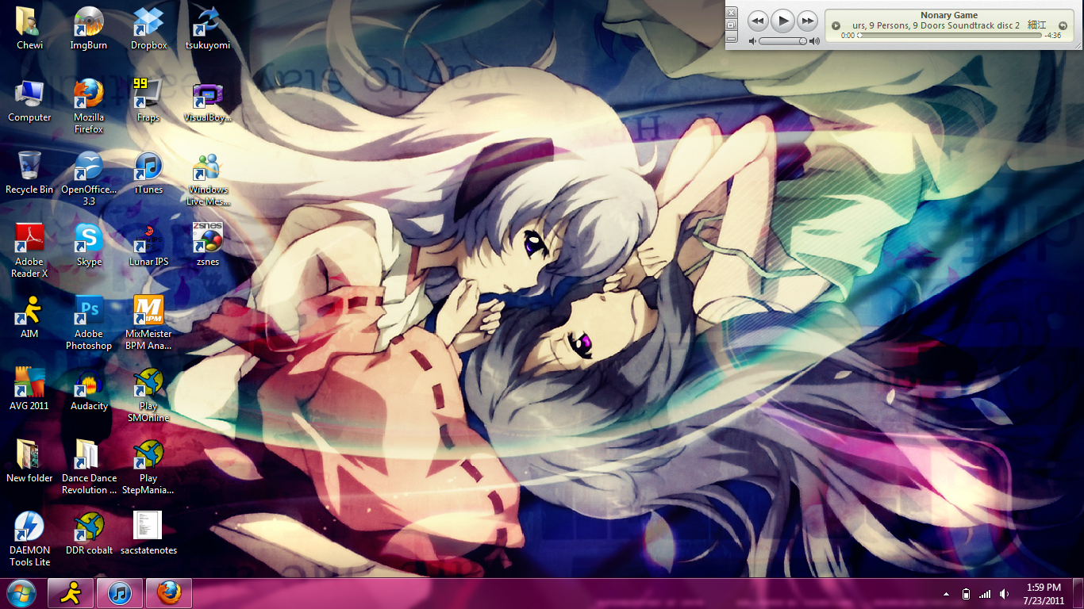
Task: Select the OpenOffice 3.3 desktop shortcut
Action: pos(89,178)
